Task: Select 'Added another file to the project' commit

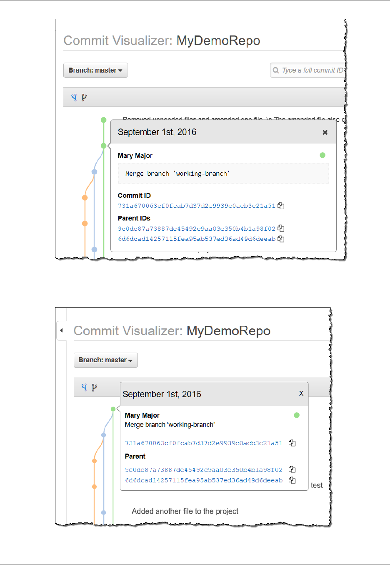Action: tap(185, 511)
